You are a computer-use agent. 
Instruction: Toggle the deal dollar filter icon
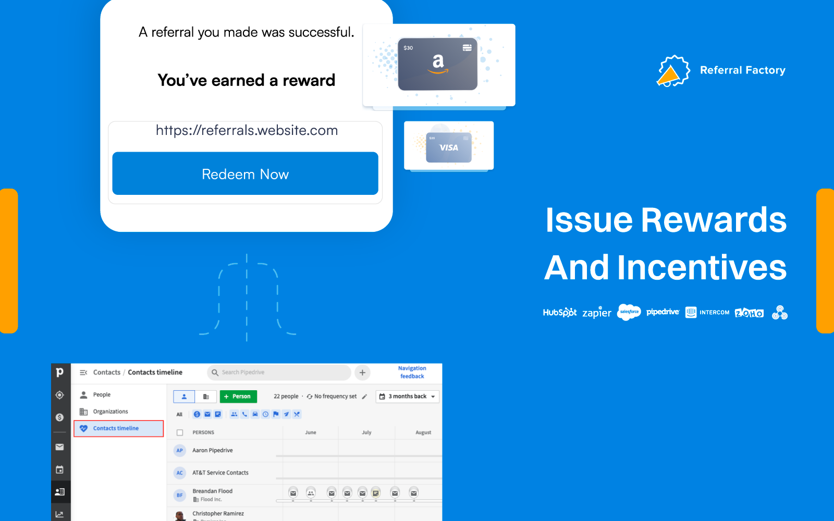pyautogui.click(x=197, y=415)
